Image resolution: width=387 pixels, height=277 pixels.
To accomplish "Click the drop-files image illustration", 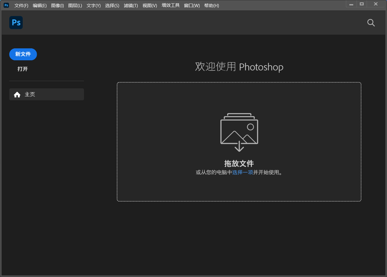I will (239, 132).
